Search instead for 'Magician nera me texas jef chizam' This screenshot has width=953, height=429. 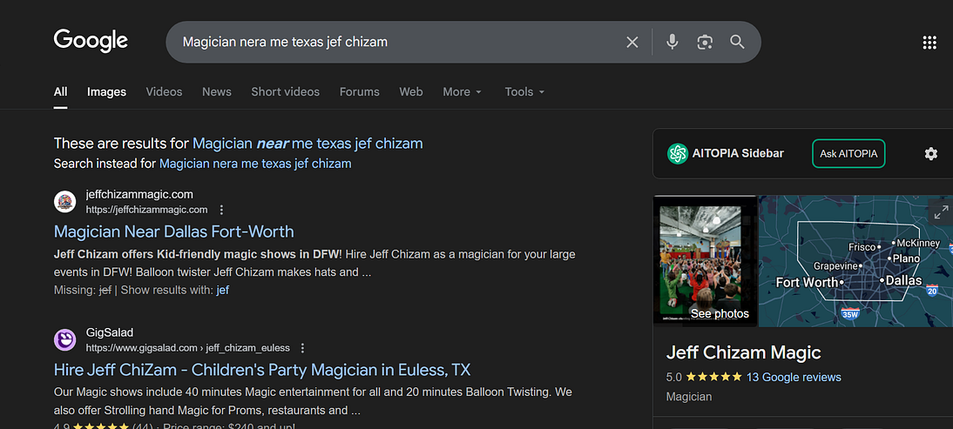[x=255, y=164]
